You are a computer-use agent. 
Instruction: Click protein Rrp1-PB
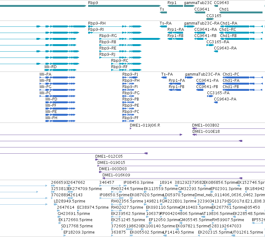pyautogui.click(x=177, y=87)
